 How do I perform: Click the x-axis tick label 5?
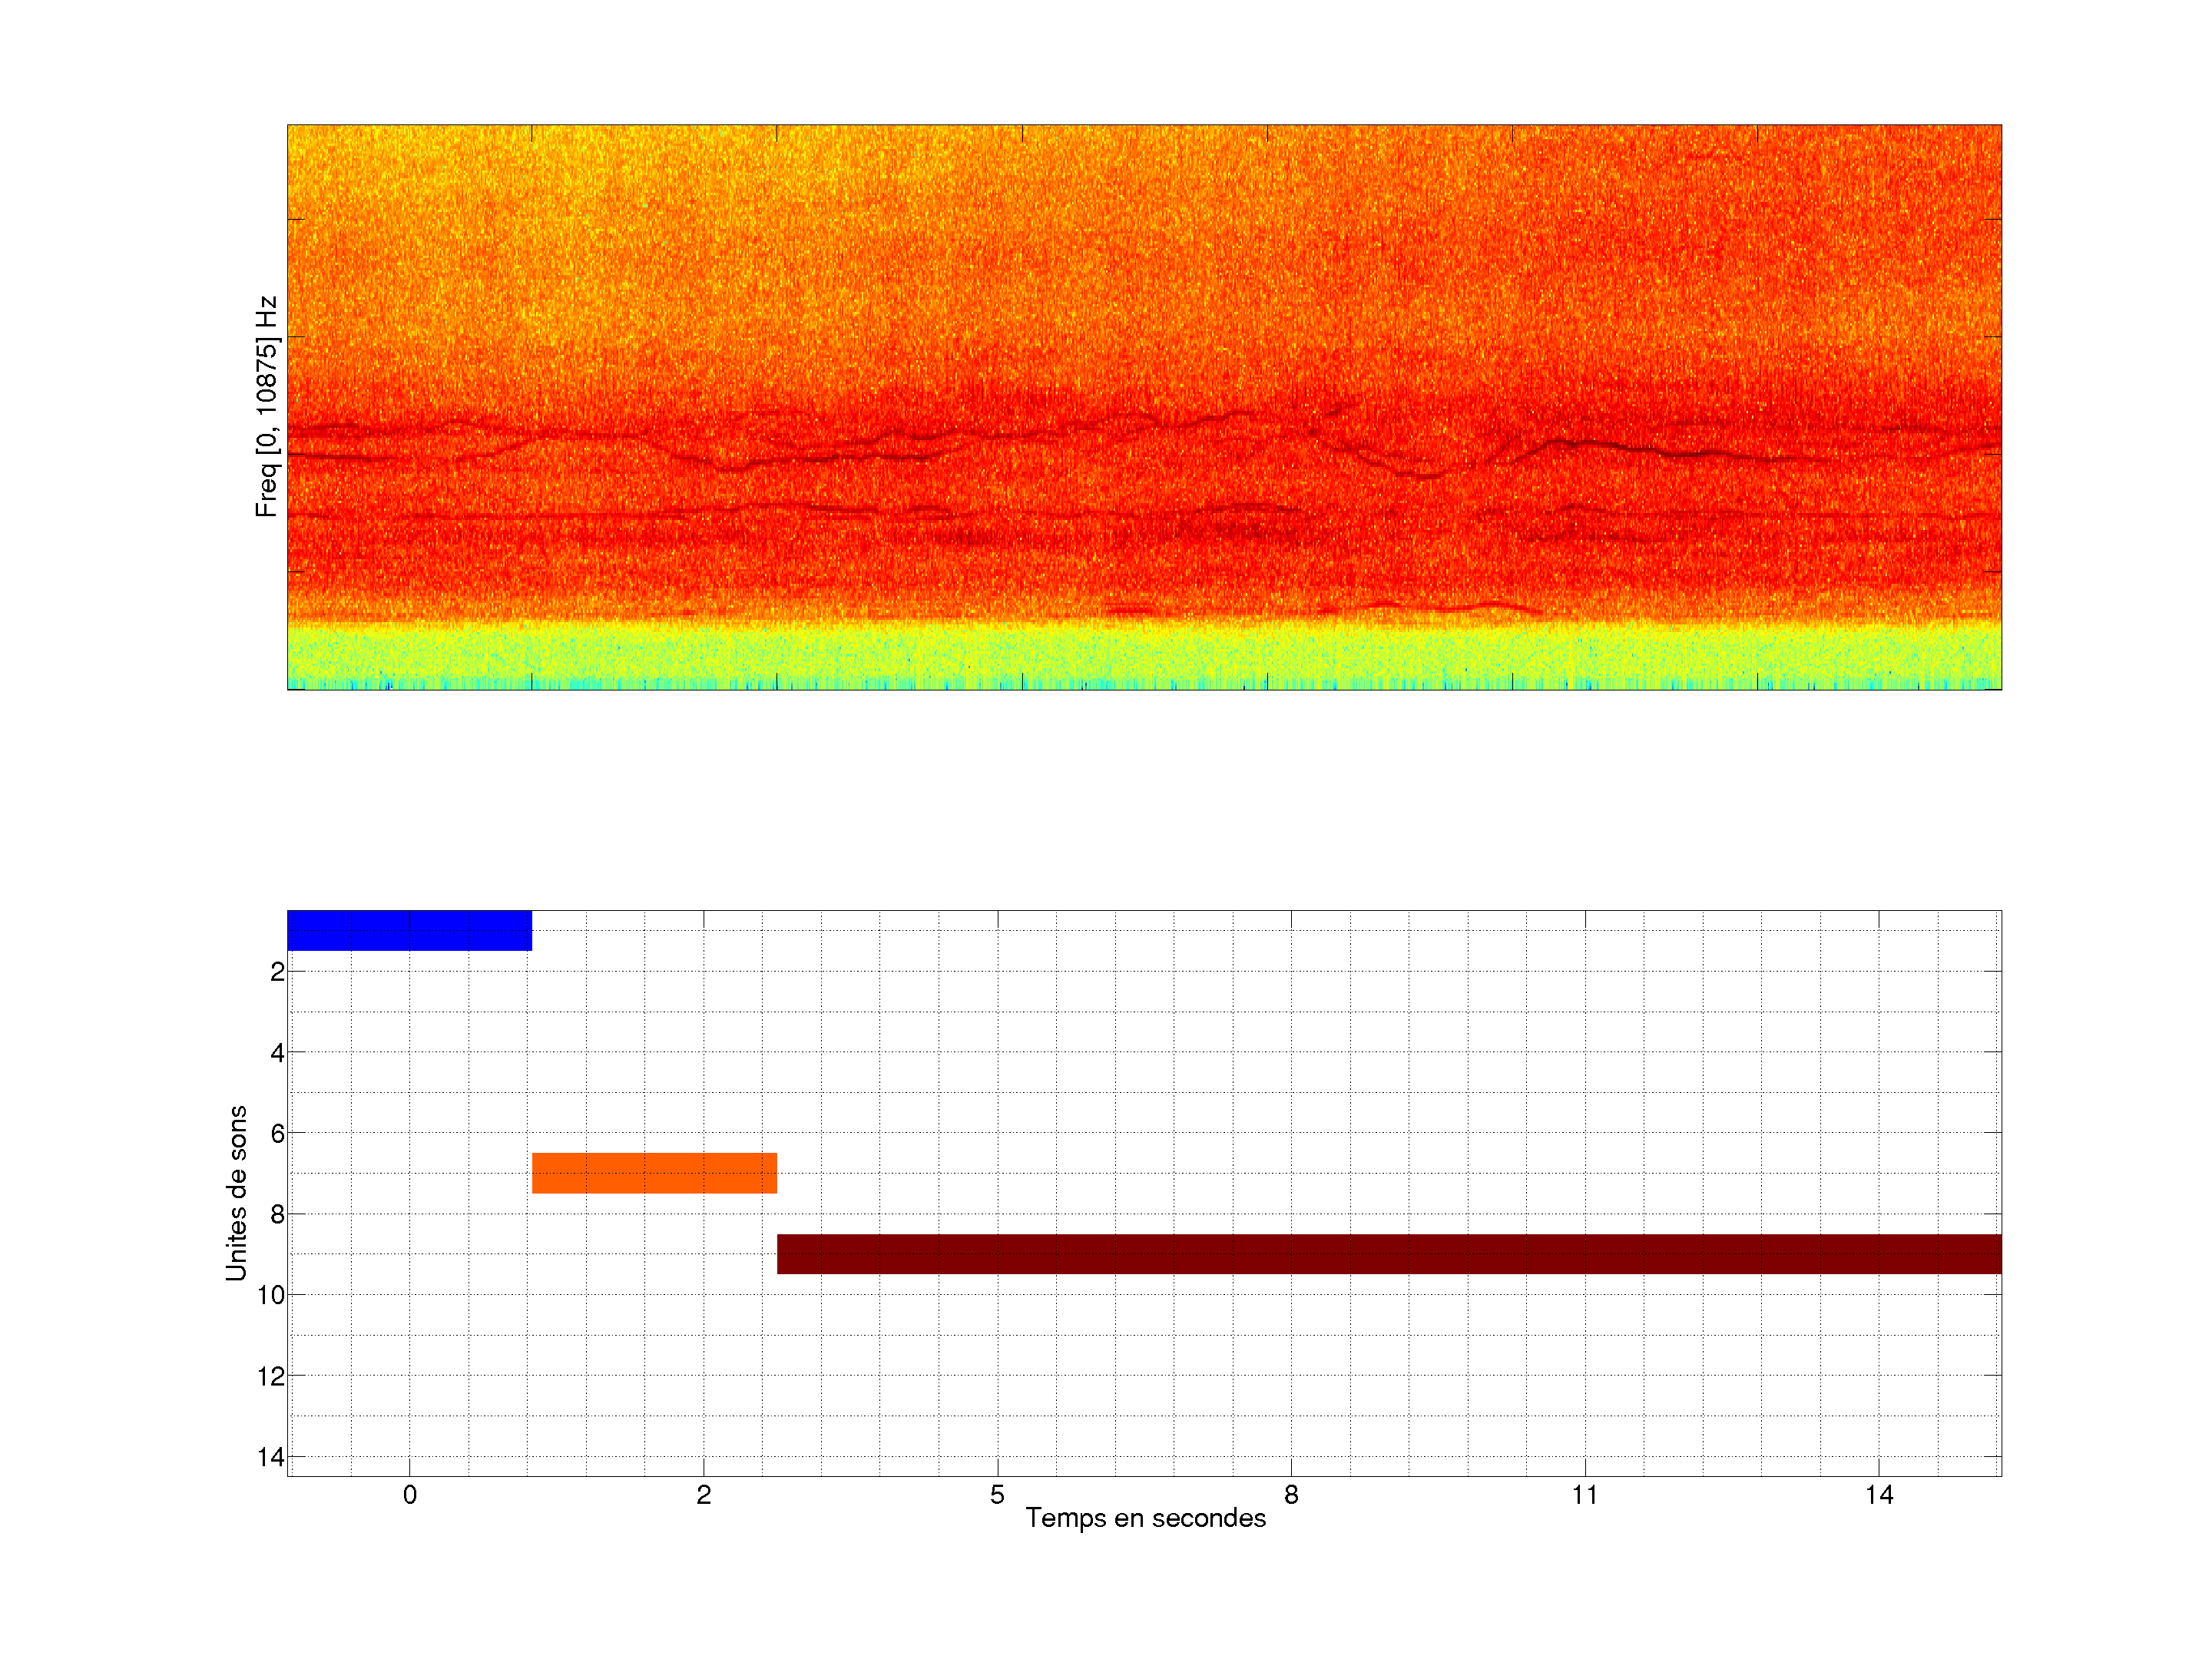[x=997, y=1495]
